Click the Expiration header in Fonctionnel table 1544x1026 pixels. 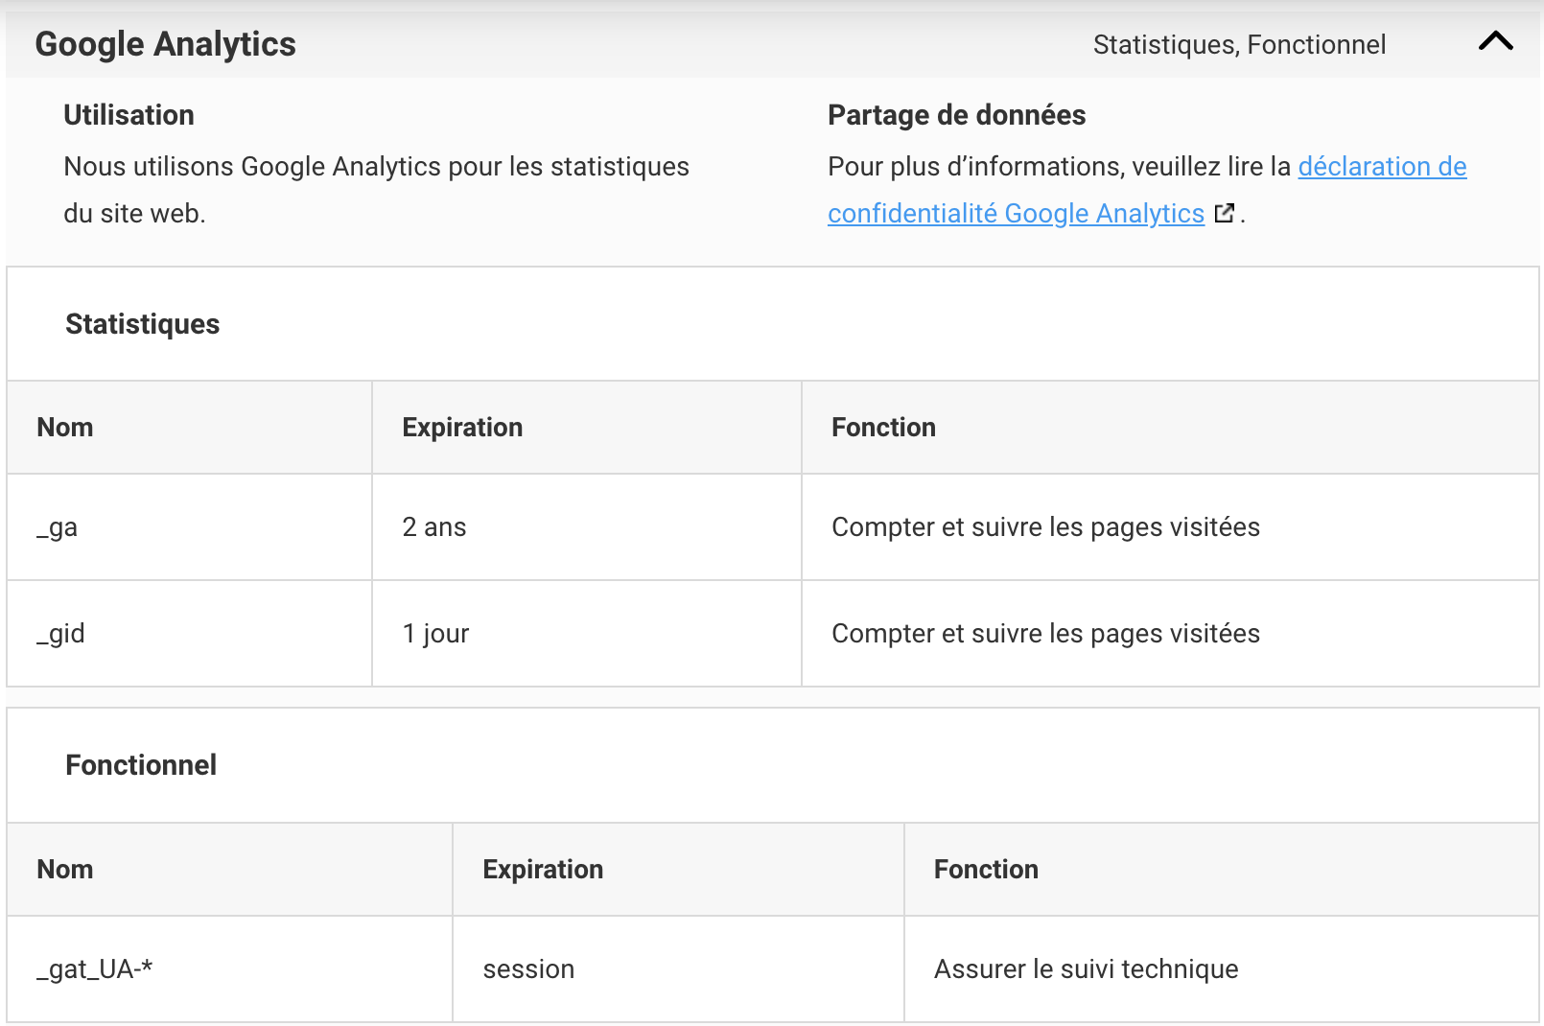543,870
